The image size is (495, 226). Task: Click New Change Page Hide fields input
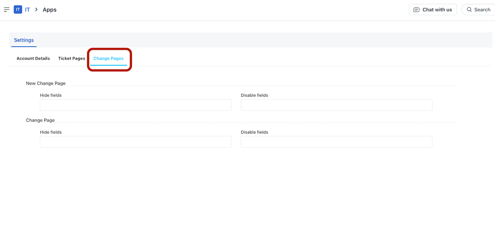[x=136, y=105]
